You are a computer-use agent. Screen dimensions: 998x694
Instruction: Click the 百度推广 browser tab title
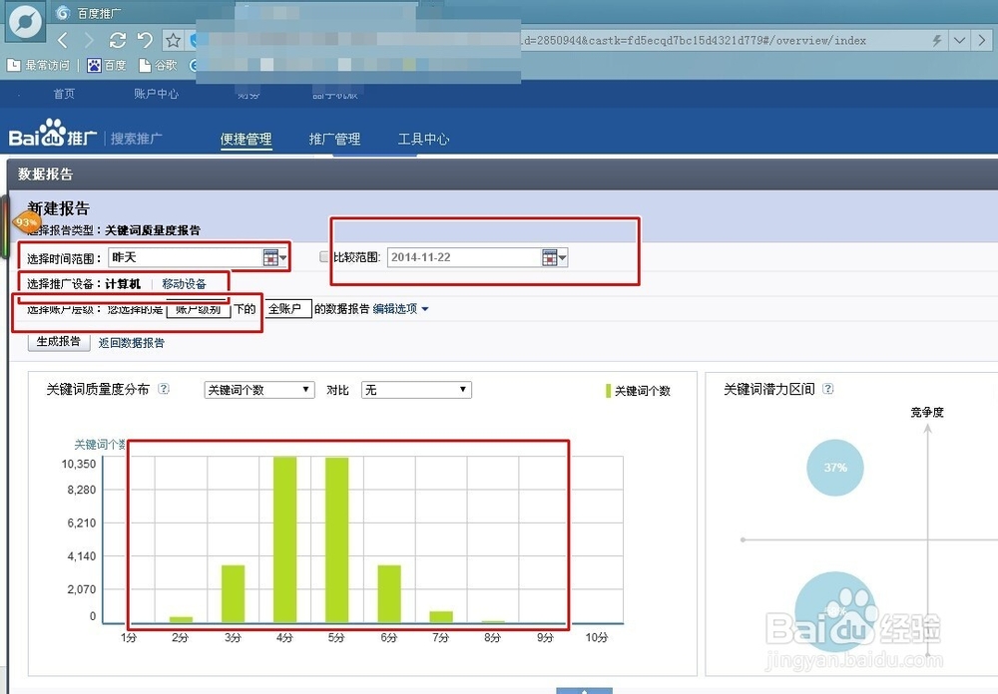click(99, 13)
